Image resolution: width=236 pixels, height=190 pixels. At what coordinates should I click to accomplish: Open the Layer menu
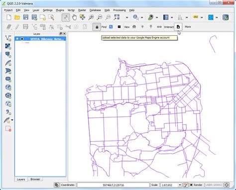36,10
